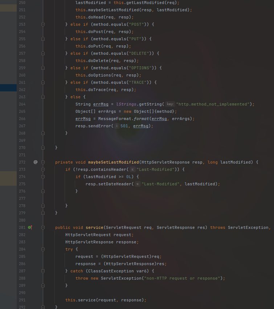This screenshot has width=274, height=309.
Task: Click the doHead method call
Action: [96, 17]
